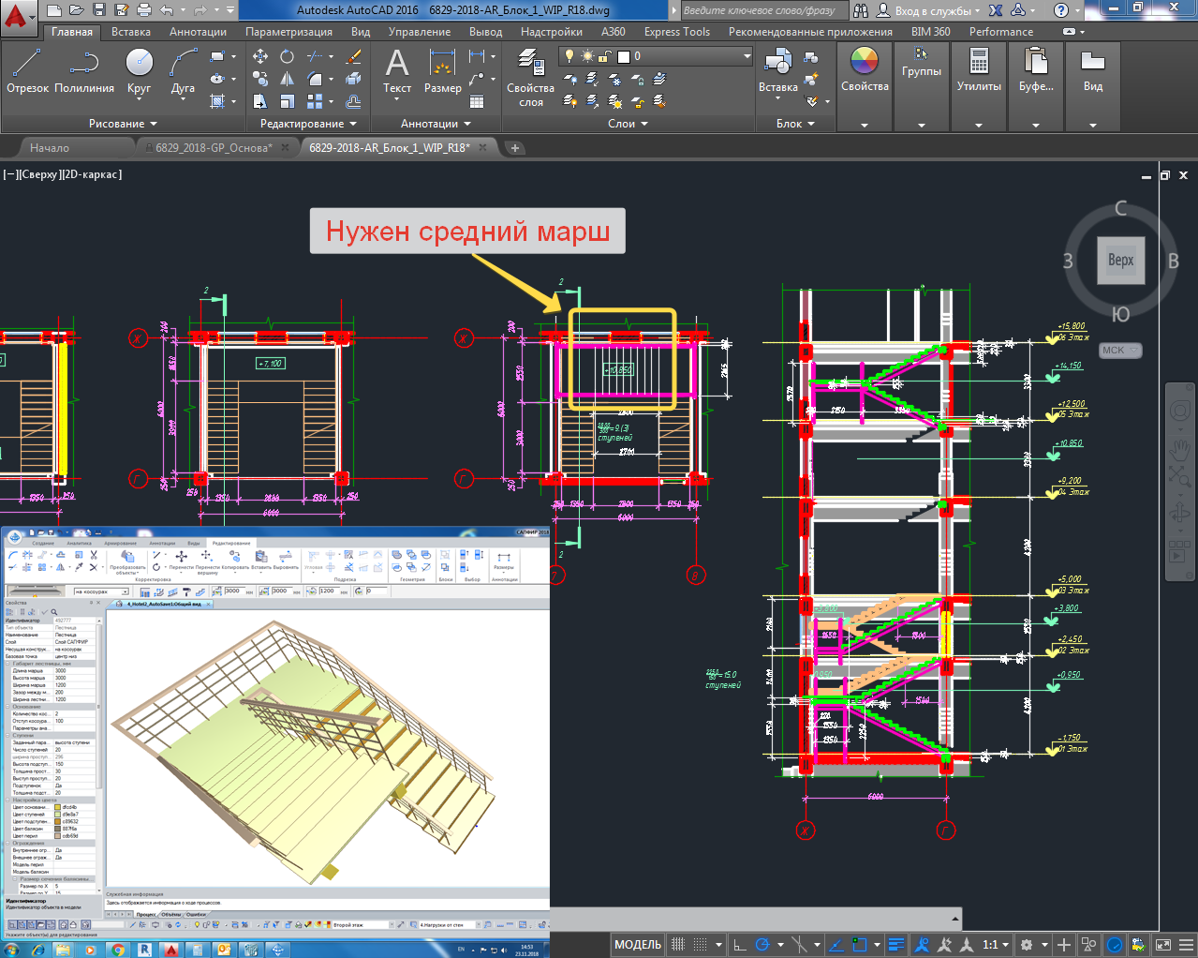This screenshot has width=1198, height=958.
Task: Open the layer selection dropdown
Action: (x=747, y=56)
